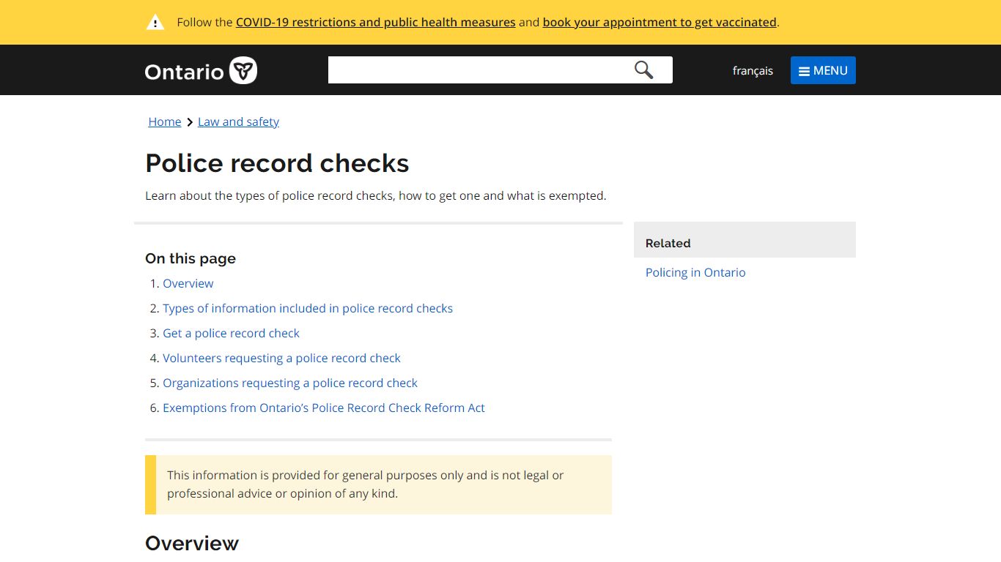Click the warning triangle icon in banner
Viewport: 1001px width, 562px height.
point(155,23)
